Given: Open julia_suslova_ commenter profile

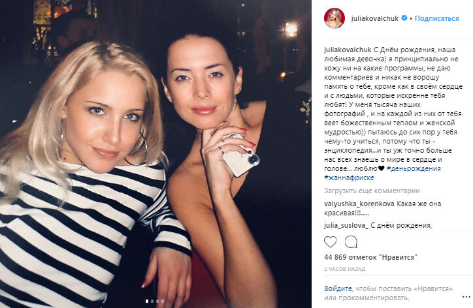Looking at the screenshot, I should pos(346,225).
